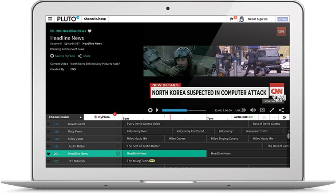Open the hamburger menu beside Pluto logo
The image size is (336, 194).
click(50, 19)
